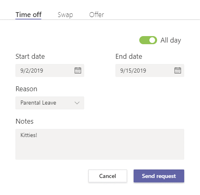Click empty area of Notes text box
Viewport: 200px width, 195px height.
[100, 149]
